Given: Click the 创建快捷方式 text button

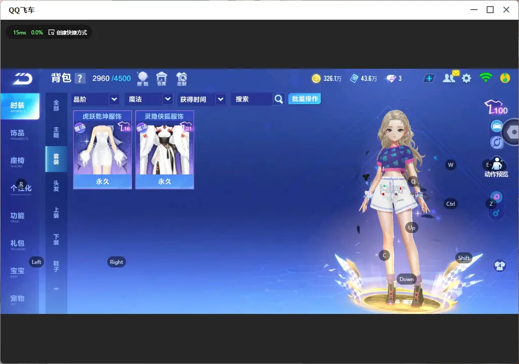Looking at the screenshot, I should coord(71,32).
